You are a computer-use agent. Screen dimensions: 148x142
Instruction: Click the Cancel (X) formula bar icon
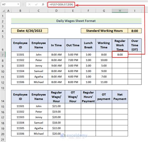(29, 4)
